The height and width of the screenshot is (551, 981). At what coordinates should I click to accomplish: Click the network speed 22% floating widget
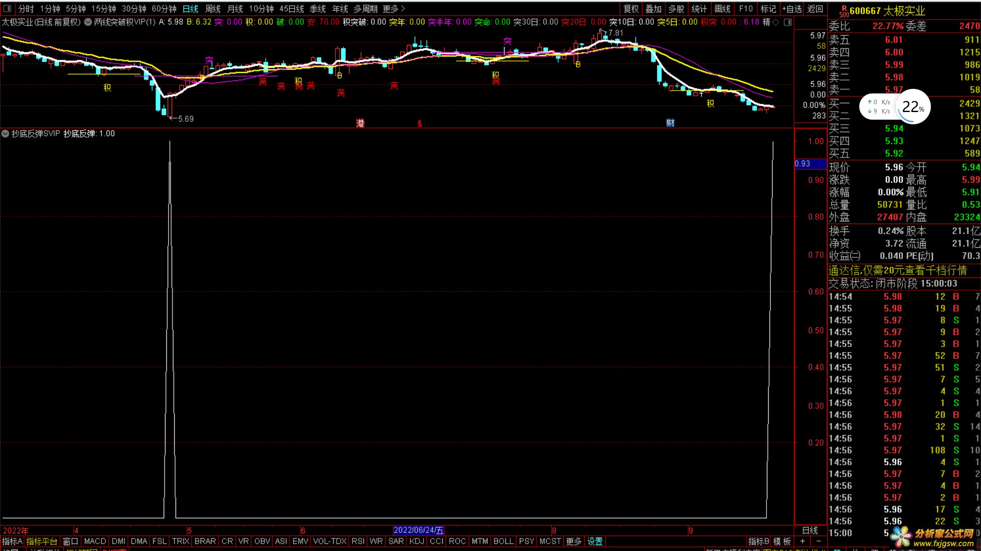(x=894, y=106)
